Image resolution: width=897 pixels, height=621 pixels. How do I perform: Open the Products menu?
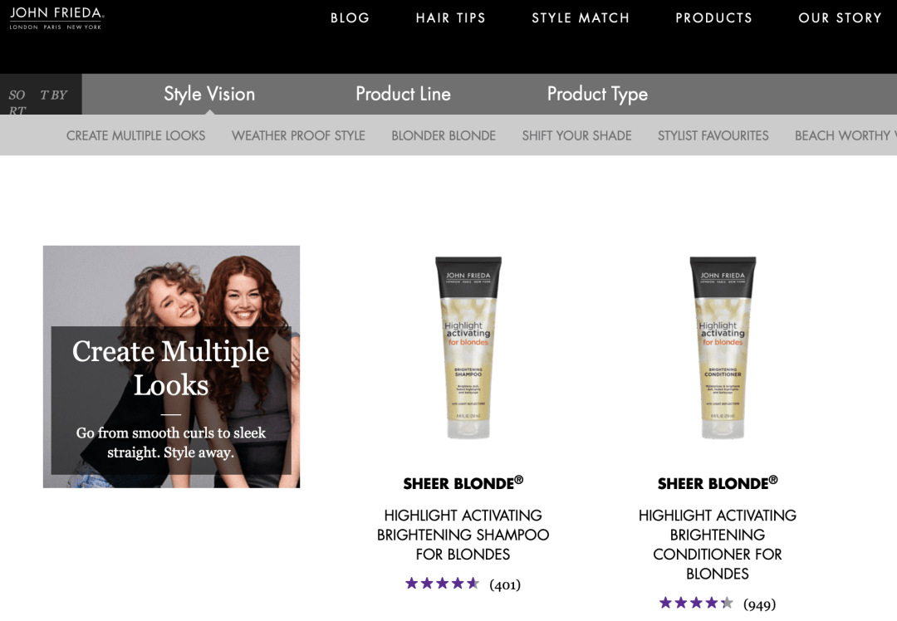(713, 18)
